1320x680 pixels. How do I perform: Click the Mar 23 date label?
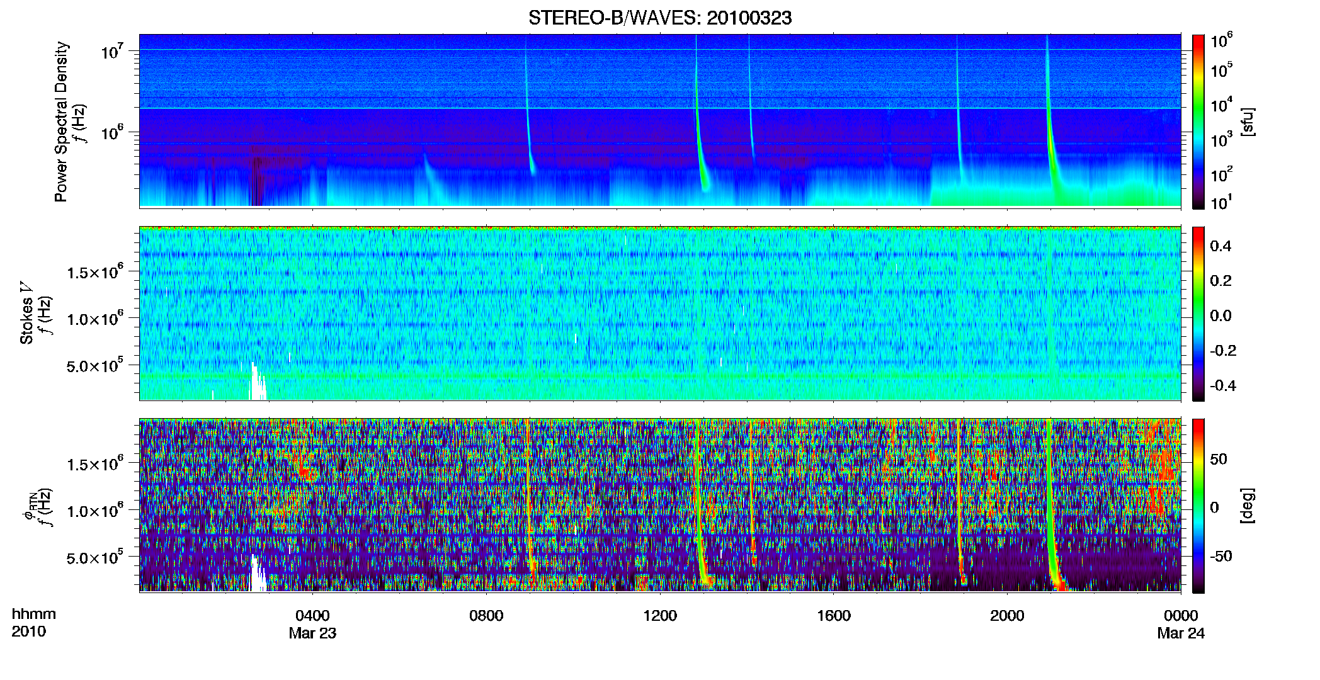pyautogui.click(x=312, y=633)
